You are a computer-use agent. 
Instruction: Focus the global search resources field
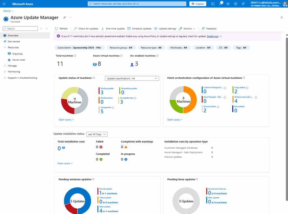tap(137, 4)
